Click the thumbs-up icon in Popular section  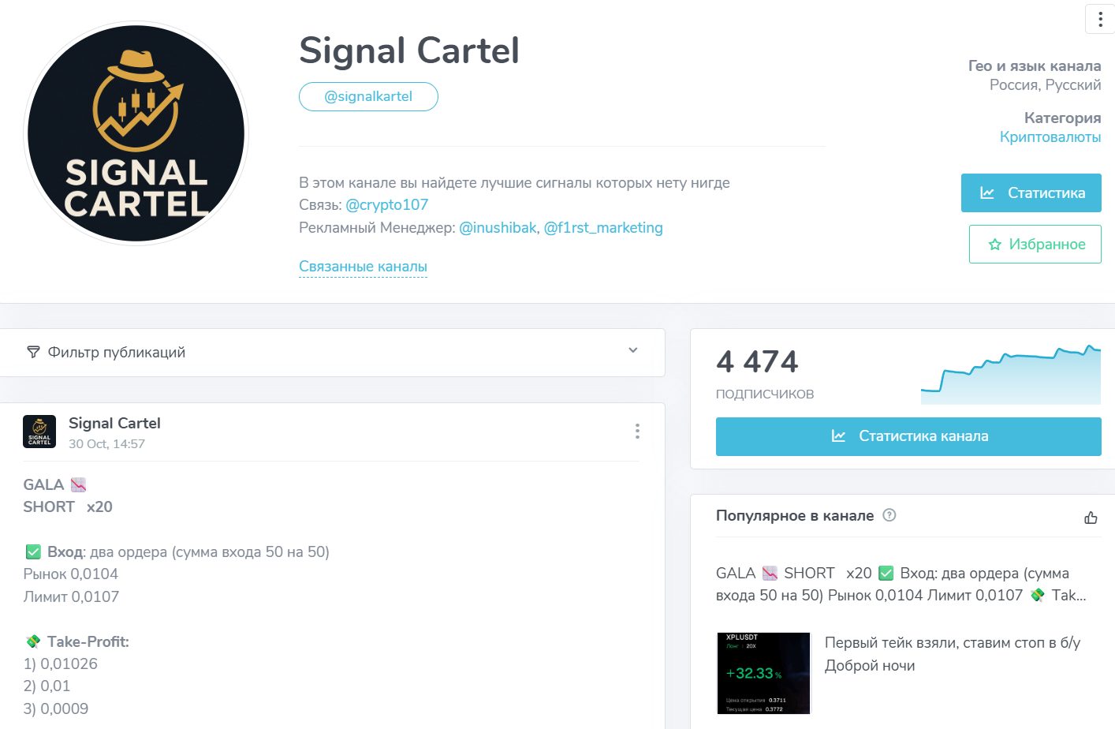(1091, 518)
